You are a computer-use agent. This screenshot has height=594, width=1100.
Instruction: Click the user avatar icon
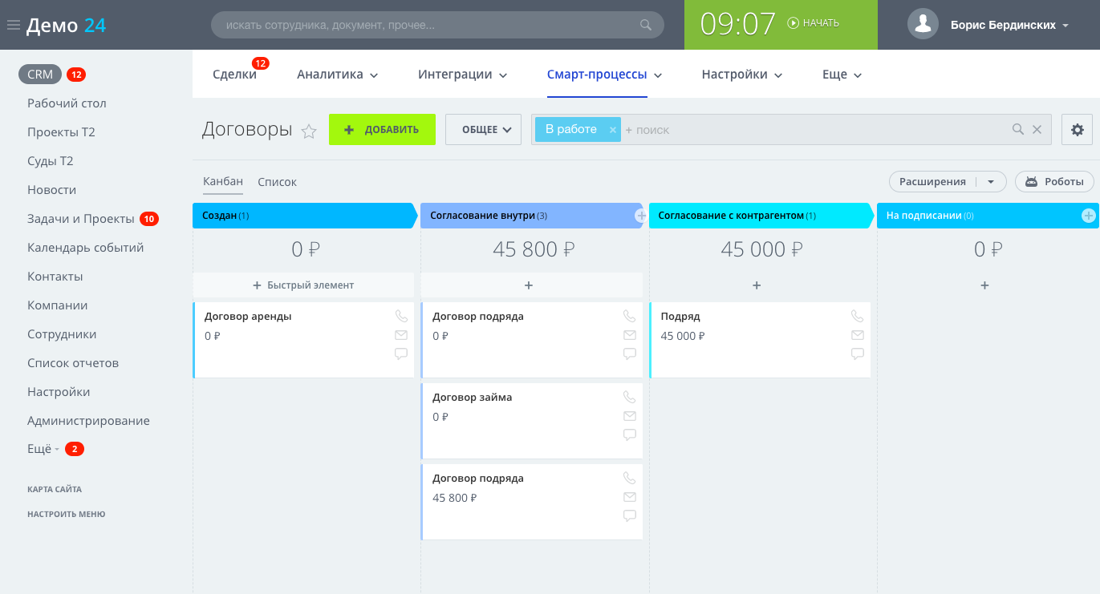click(923, 24)
